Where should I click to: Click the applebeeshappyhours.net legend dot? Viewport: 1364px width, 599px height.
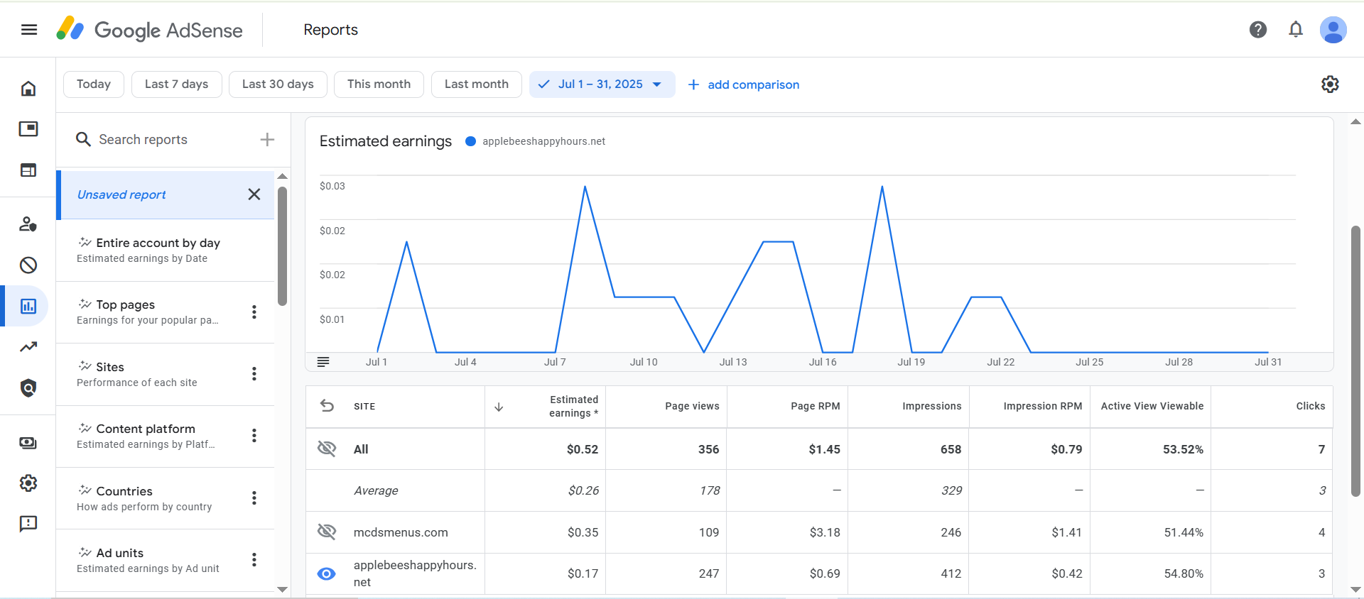pyautogui.click(x=470, y=141)
